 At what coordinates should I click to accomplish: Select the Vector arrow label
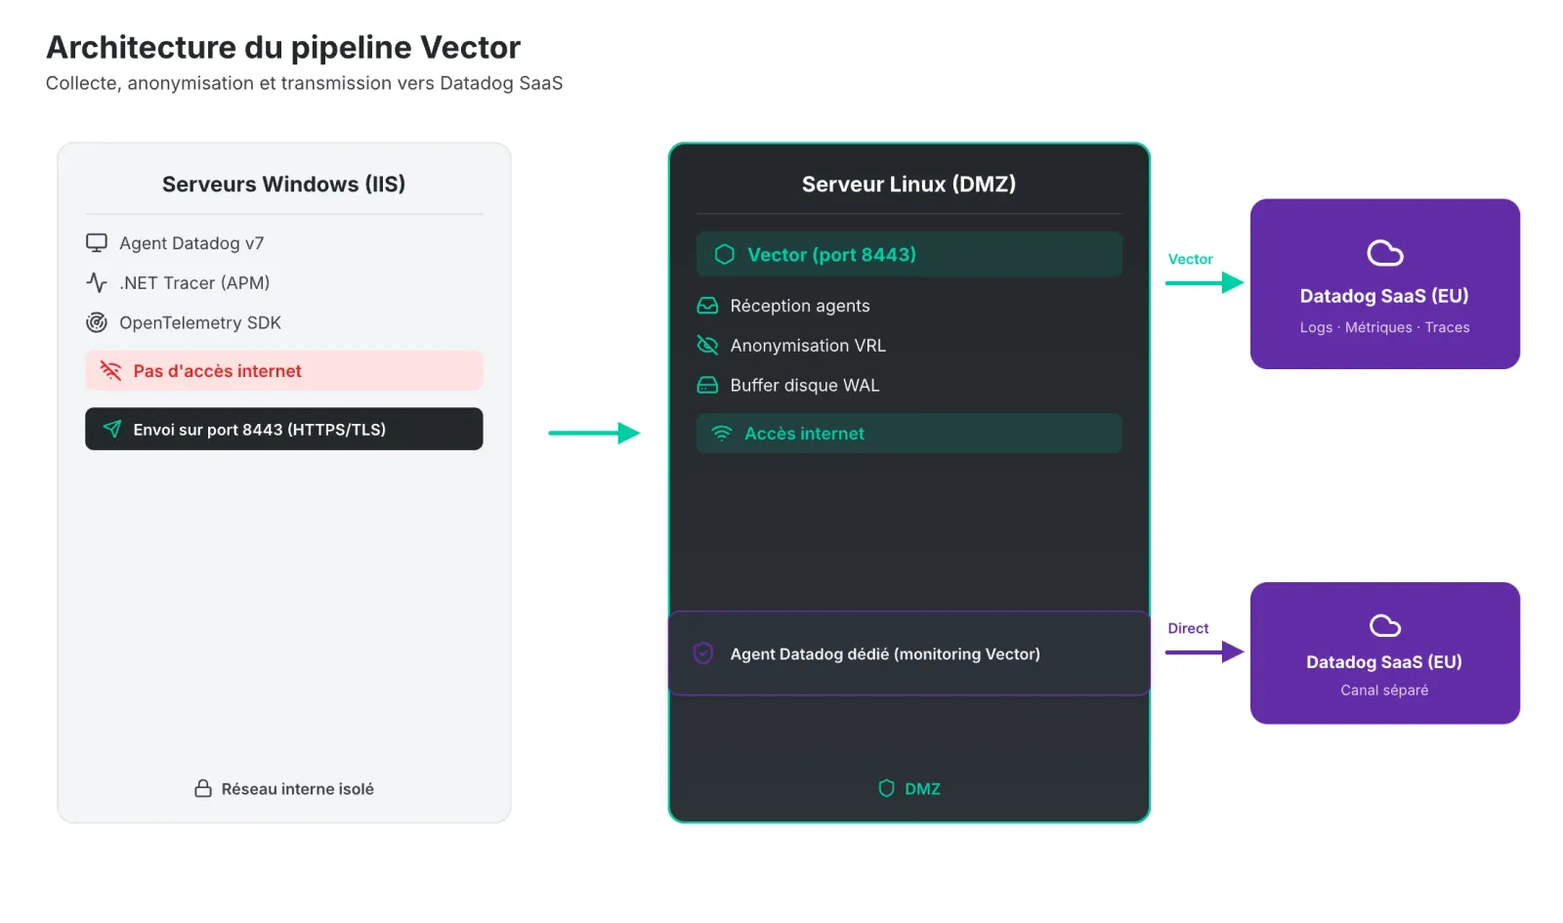coord(1190,259)
